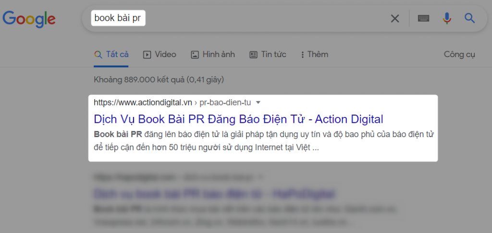Clear the search box with X icon
Screen dimensions: 492x233
coord(395,19)
